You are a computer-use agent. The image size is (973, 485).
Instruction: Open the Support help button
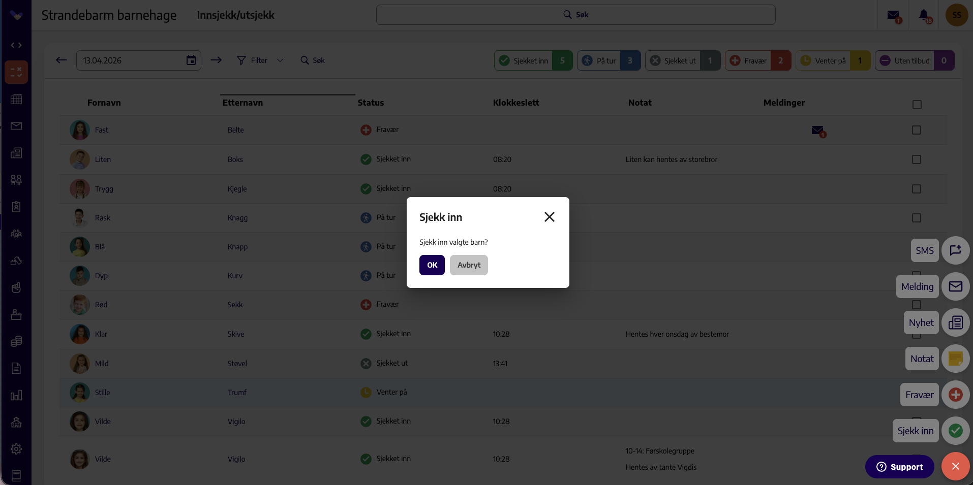coord(899,467)
